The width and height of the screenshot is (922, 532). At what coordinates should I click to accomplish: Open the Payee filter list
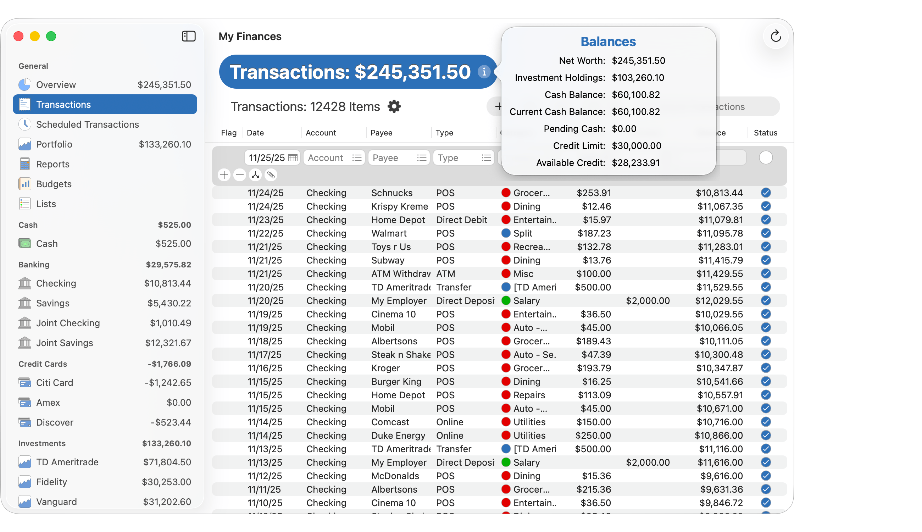[421, 157]
